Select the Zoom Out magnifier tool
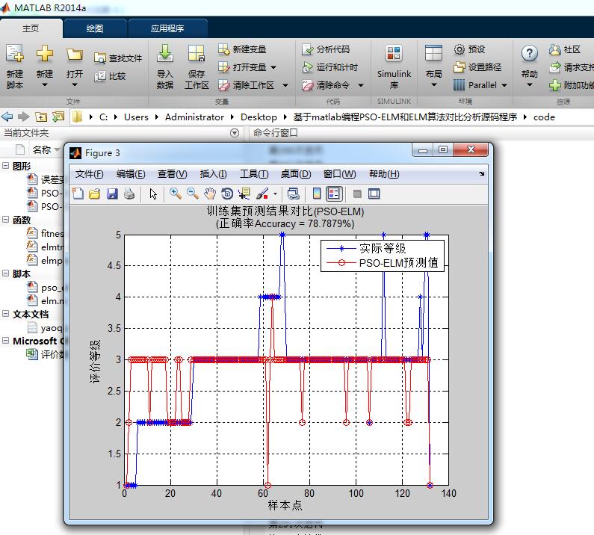Viewport: 594px width, 535px height. pyautogui.click(x=193, y=194)
